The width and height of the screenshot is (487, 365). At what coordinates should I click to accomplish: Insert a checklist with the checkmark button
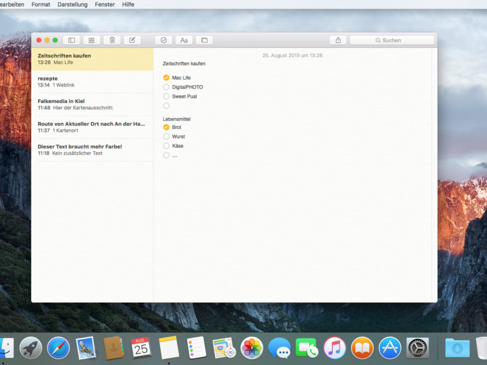point(164,40)
